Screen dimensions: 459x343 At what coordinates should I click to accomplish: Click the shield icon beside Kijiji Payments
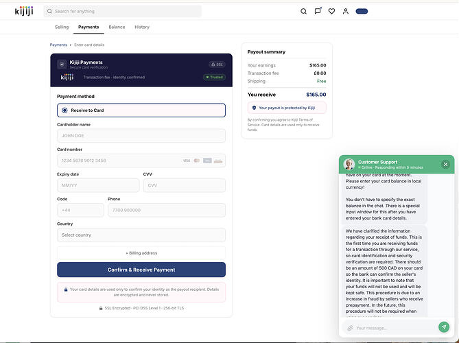[62, 64]
